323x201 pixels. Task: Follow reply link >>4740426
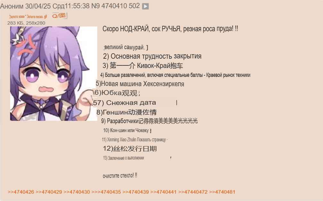point(21,192)
